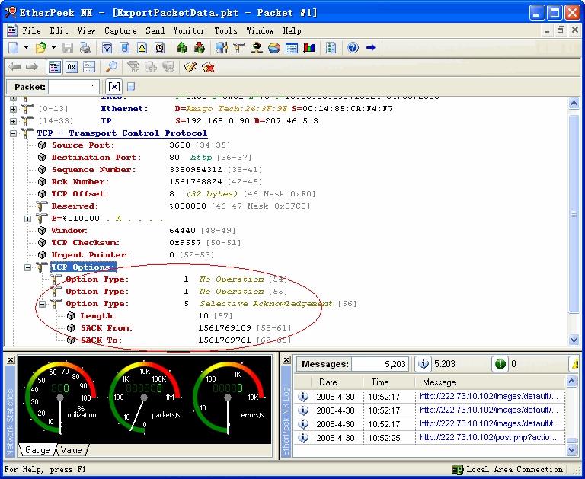The image size is (585, 479).
Task: Open the Help menu
Action: click(x=292, y=30)
